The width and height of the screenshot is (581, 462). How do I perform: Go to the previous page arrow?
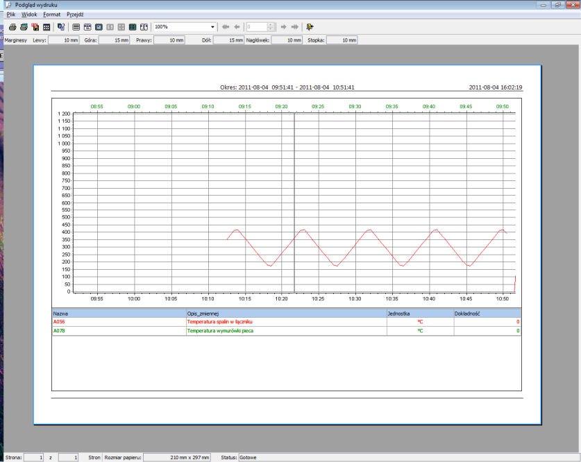click(237, 27)
